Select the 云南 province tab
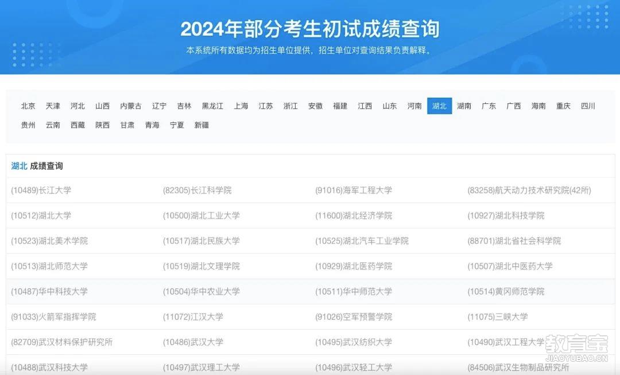This screenshot has height=375, width=620. pyautogui.click(x=53, y=125)
